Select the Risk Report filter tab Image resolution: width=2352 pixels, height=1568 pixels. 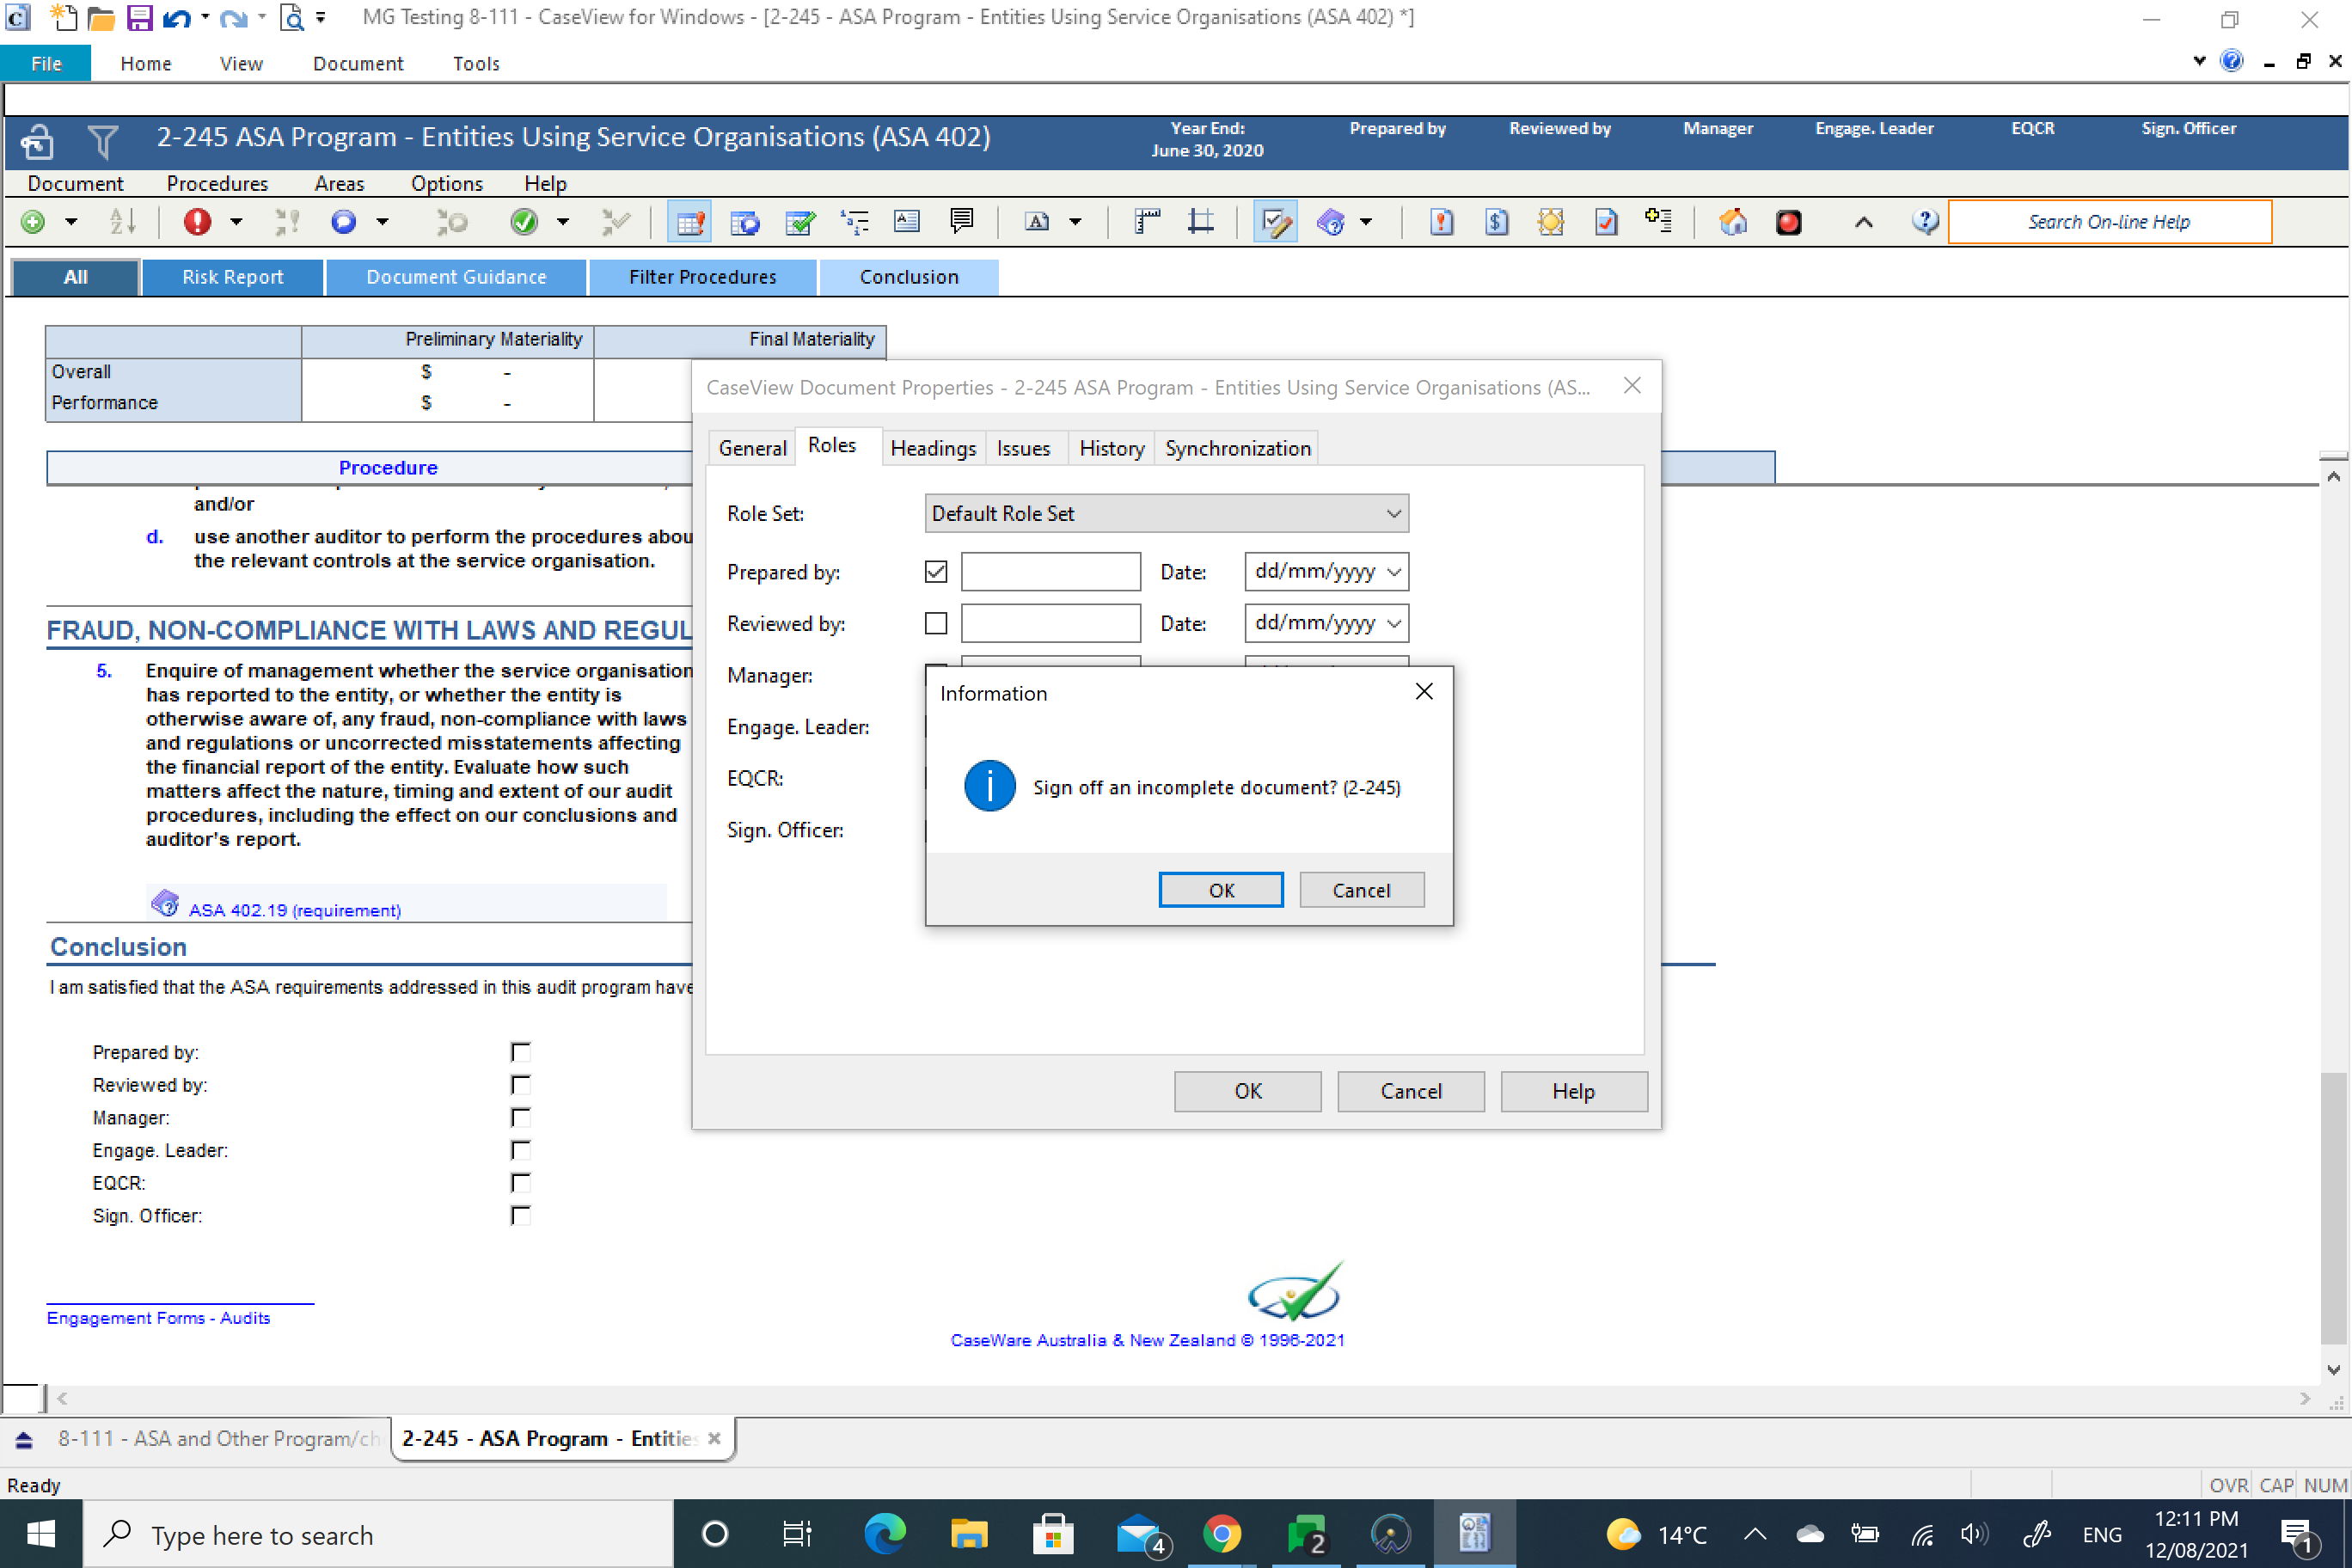(x=233, y=277)
